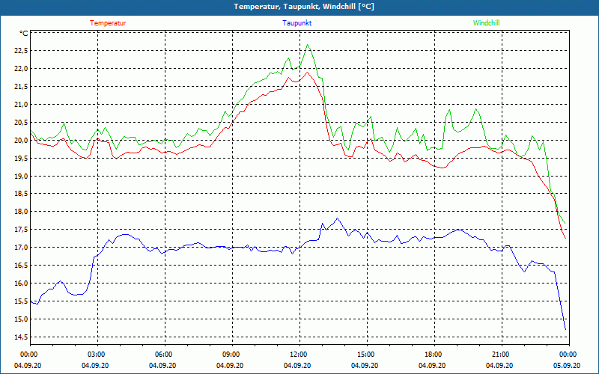
Task: Click the red Temperatur peak after 12:00
Action: (308, 72)
